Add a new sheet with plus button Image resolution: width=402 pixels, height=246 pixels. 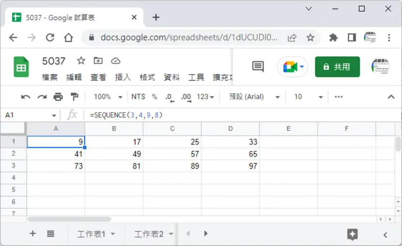tap(32, 233)
